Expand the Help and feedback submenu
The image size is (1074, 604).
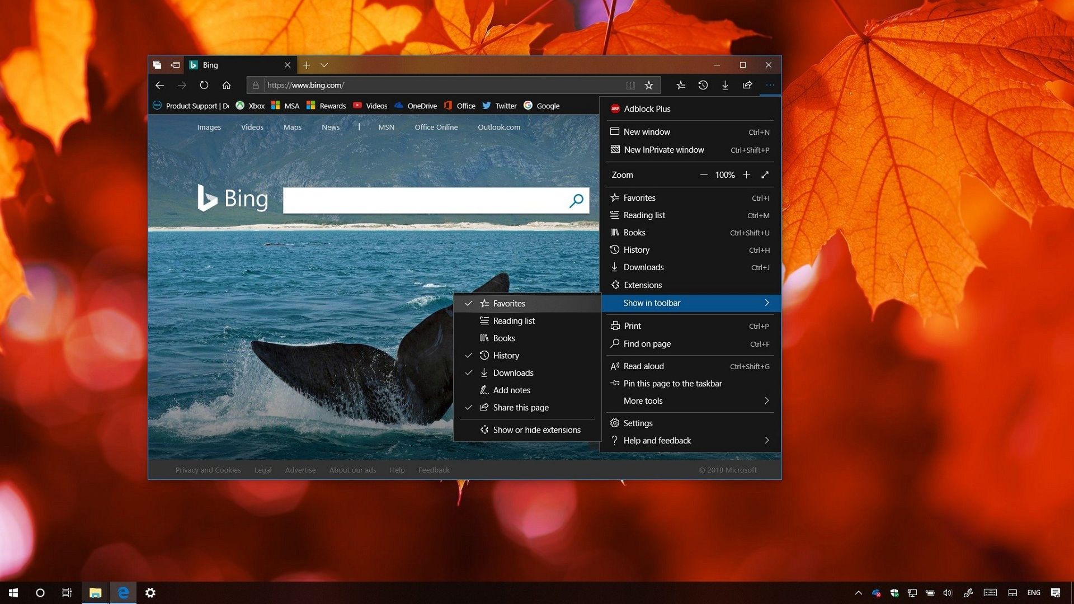(x=657, y=440)
